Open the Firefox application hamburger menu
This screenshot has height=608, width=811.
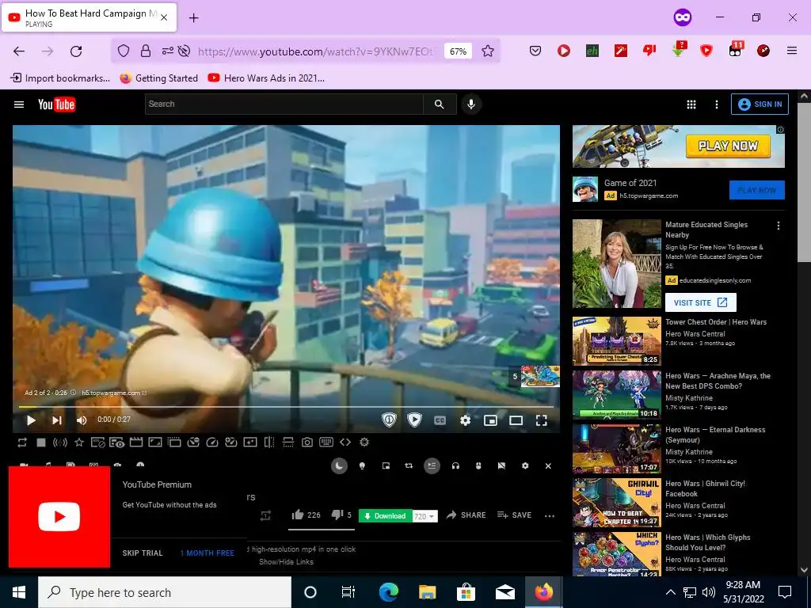(x=791, y=51)
